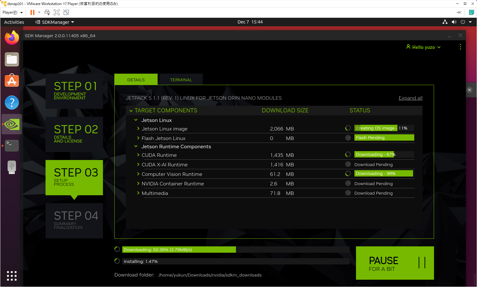Click the NVIDIA SDK Manager dock icon
Screen dimensions: 477x287
click(x=12, y=124)
